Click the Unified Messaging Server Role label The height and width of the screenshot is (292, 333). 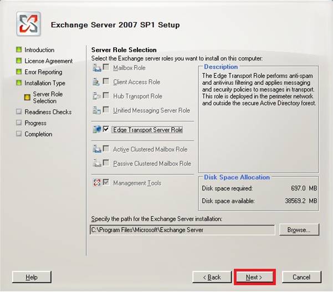152,110
